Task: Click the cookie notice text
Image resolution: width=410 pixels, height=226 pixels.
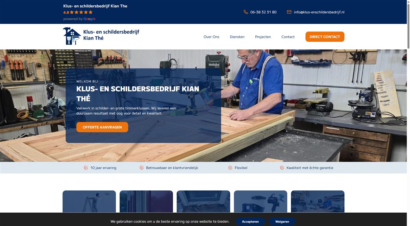Action: [170, 222]
